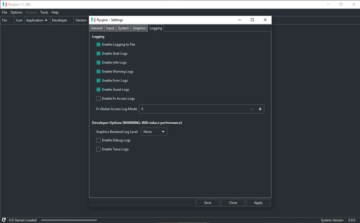Click the Application column sort arrow
This screenshot has height=223, width=360.
[46, 21]
